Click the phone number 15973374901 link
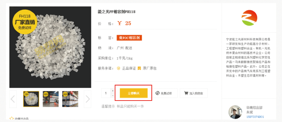Screen dimensions: 282x122 [x=255, y=117]
